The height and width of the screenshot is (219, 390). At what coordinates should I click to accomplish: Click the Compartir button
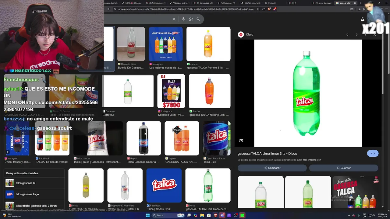click(x=272, y=168)
